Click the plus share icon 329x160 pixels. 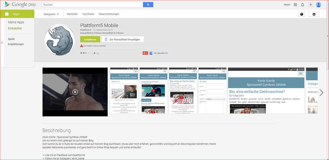click(x=311, y=5)
